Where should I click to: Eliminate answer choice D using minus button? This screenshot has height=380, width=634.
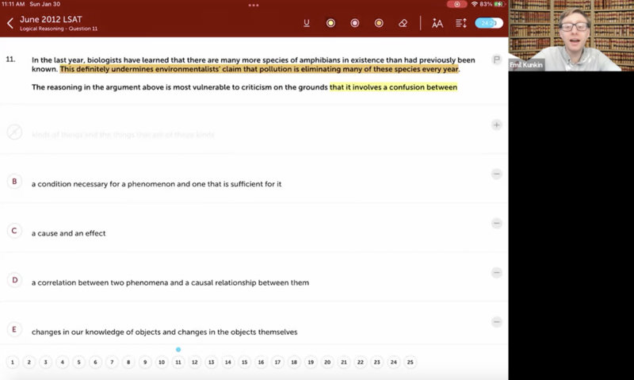pyautogui.click(x=497, y=273)
